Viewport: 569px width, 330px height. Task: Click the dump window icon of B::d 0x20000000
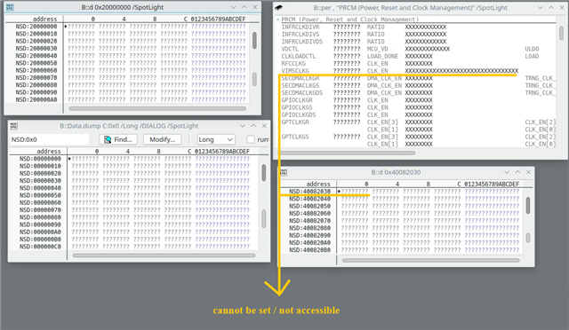10,7
